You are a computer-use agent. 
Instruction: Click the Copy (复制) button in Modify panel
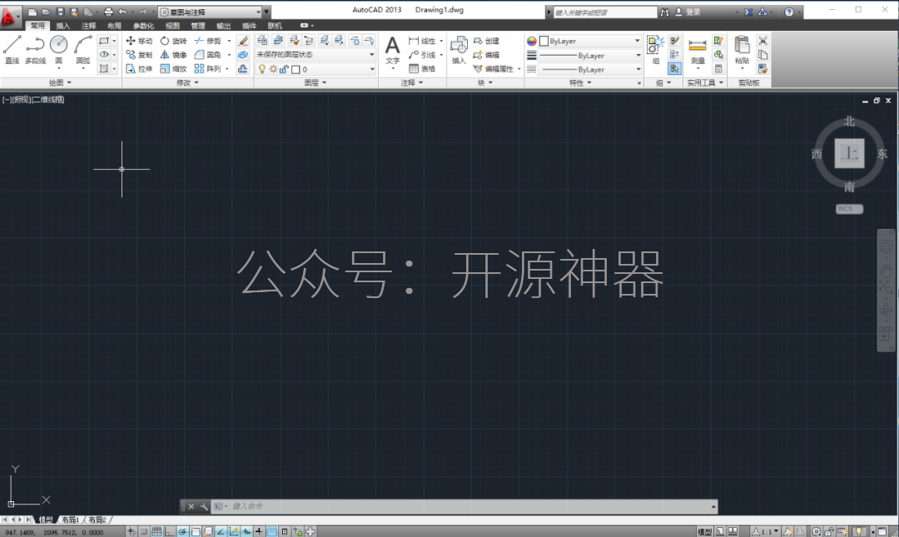pos(139,54)
